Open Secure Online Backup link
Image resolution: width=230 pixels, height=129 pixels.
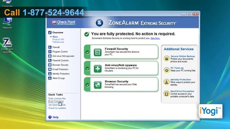coord(183,56)
